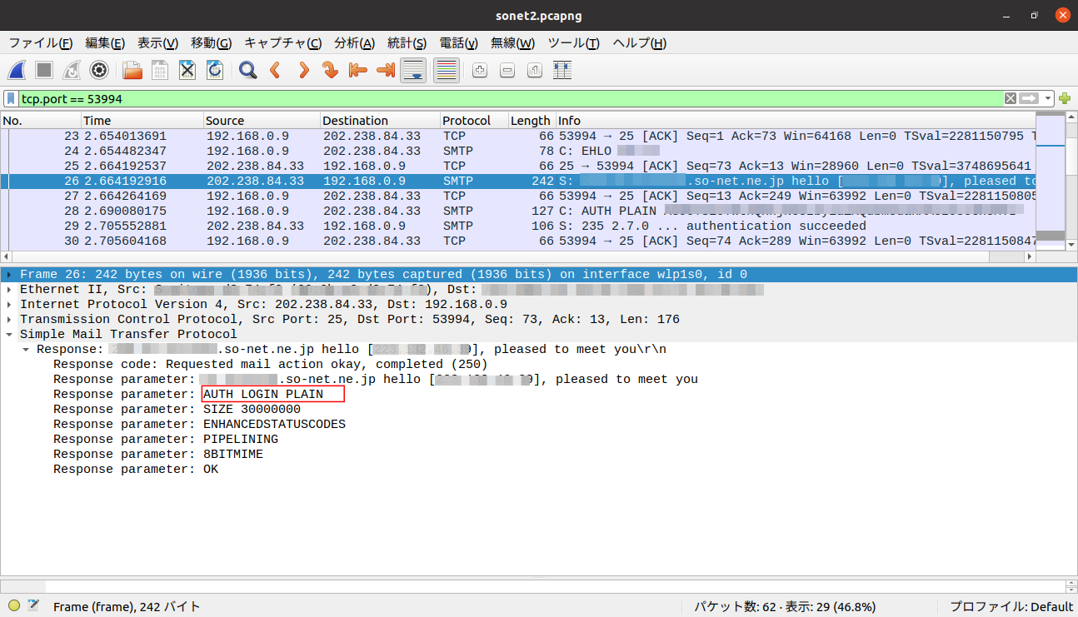Open the capture options gear icon
Image resolution: width=1078 pixels, height=617 pixels.
pos(99,71)
